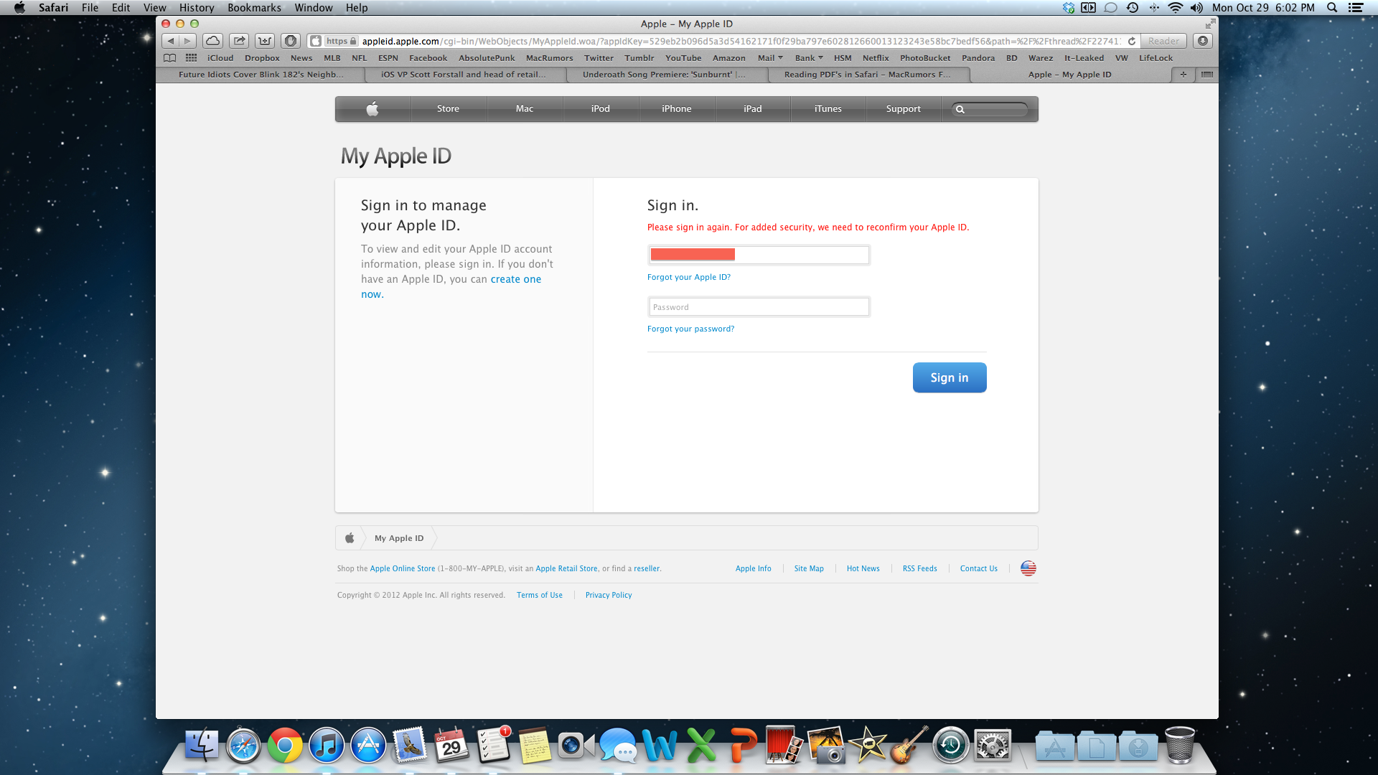Launch Google Chrome from the Dock

pyautogui.click(x=285, y=746)
